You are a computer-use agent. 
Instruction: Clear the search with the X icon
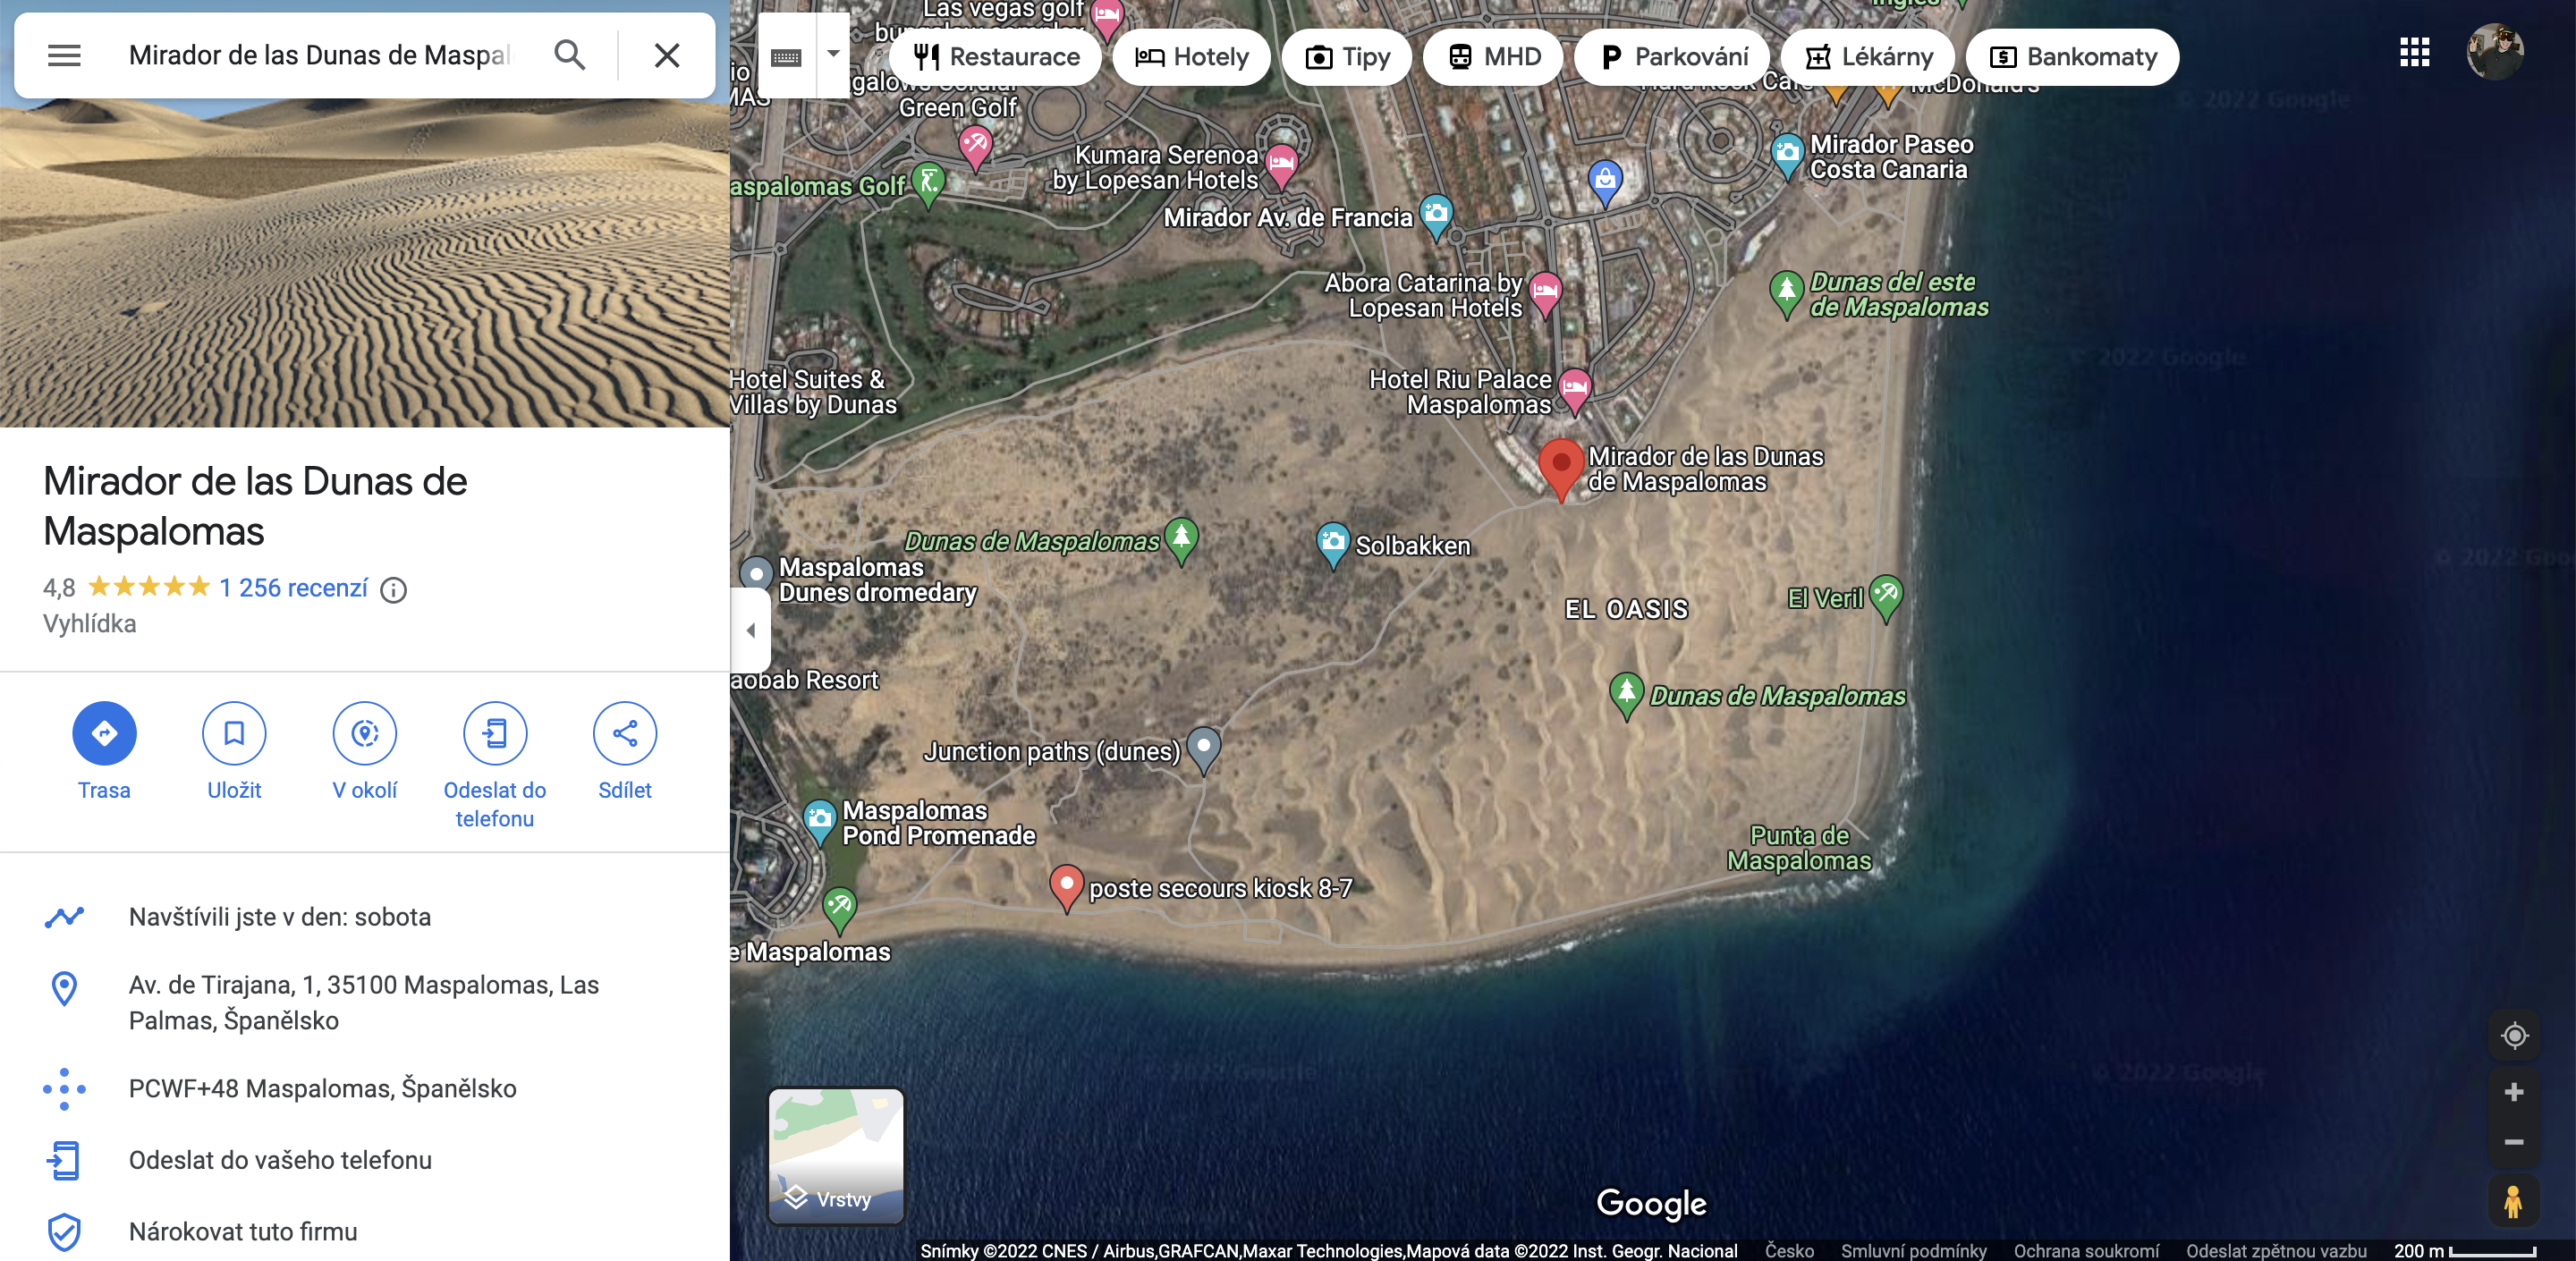pos(667,55)
